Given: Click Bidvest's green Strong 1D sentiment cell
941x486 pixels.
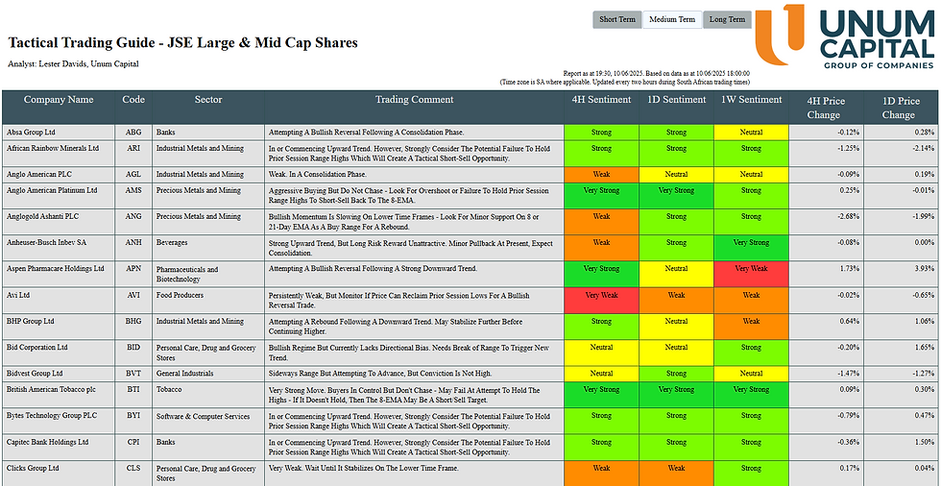Looking at the screenshot, I should pyautogui.click(x=676, y=374).
